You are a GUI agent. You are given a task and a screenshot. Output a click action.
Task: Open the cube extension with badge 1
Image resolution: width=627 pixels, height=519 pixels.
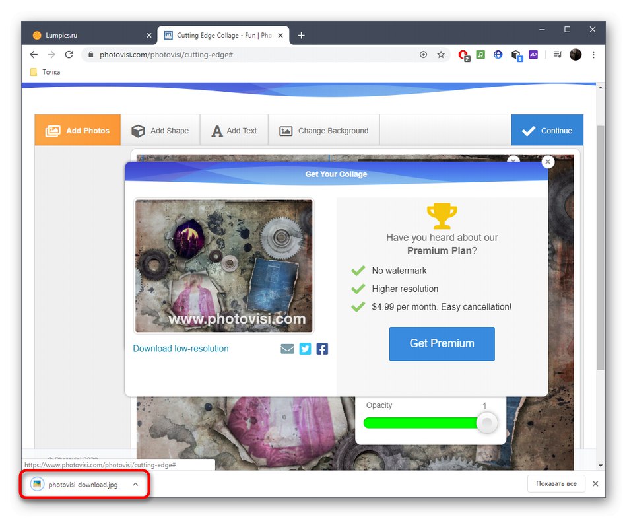tap(516, 55)
